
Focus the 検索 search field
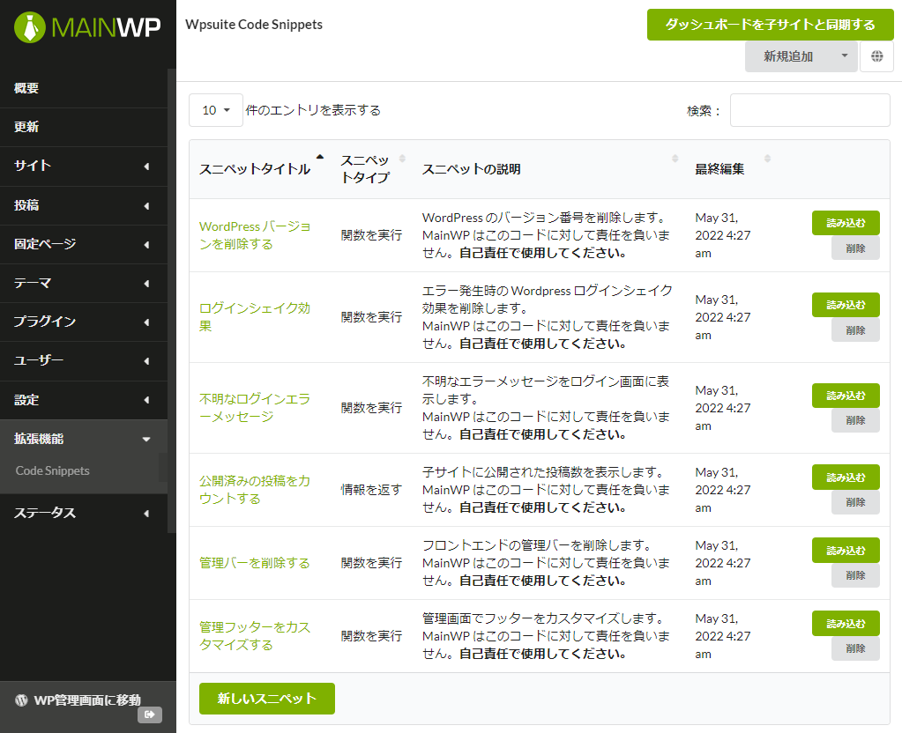point(810,110)
